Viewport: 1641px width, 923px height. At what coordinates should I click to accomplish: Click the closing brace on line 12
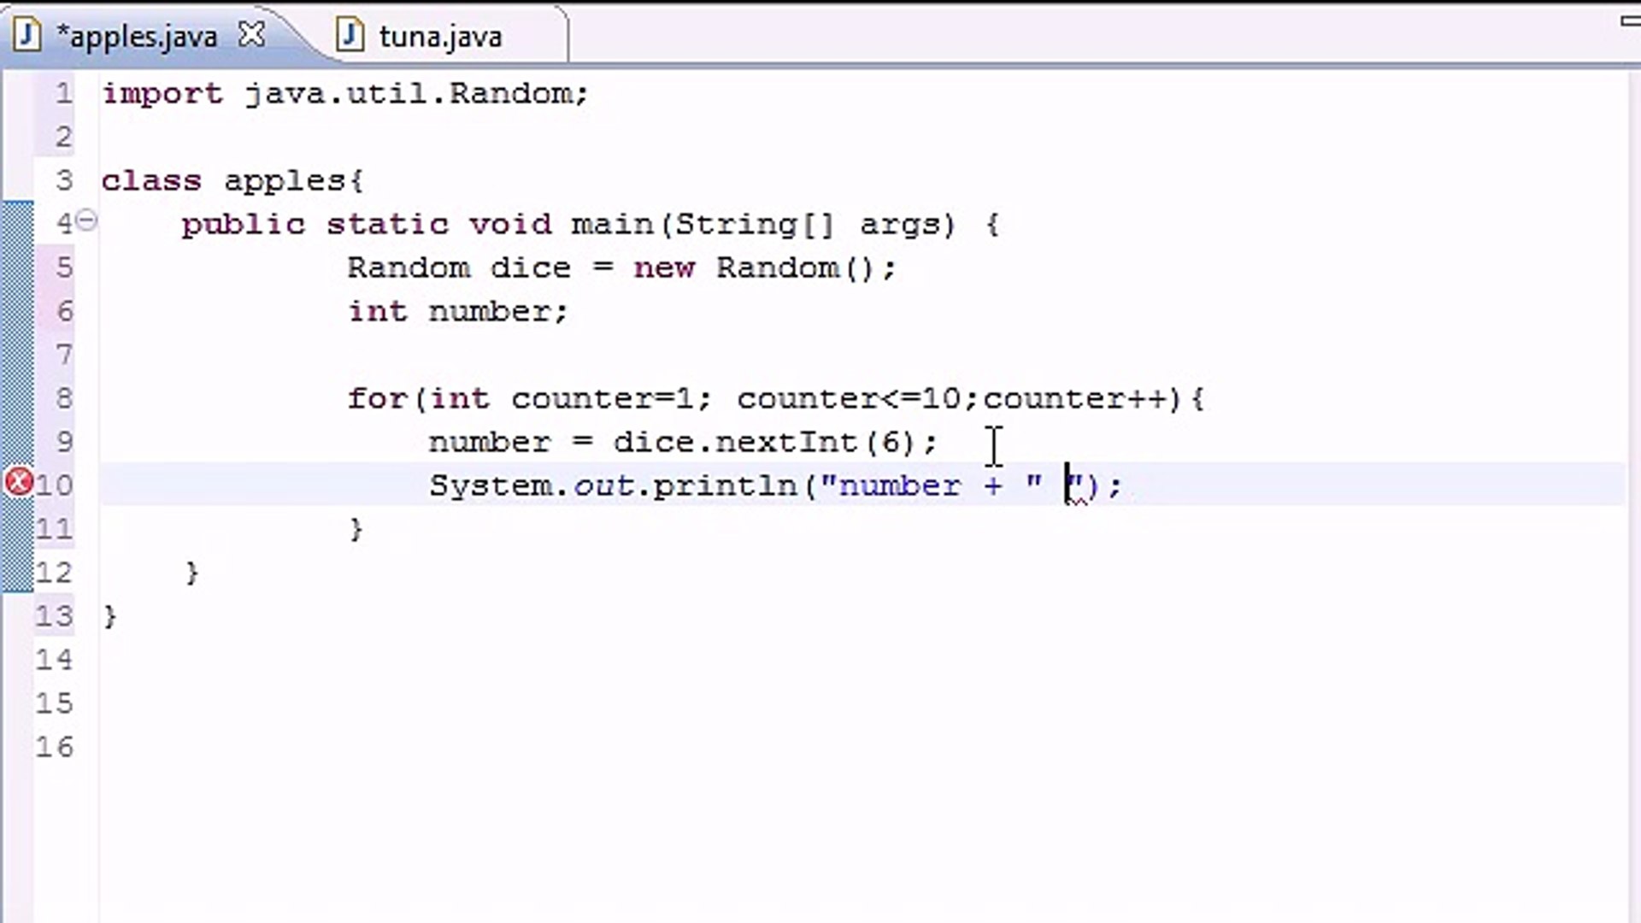pos(192,573)
